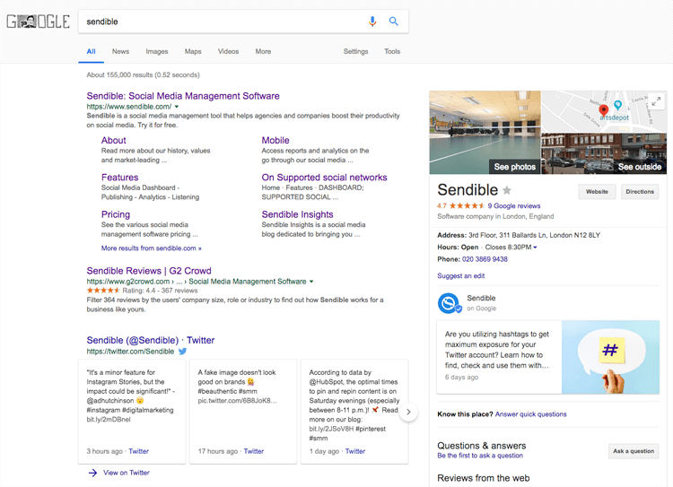Open On Supported social networks sitelink
The width and height of the screenshot is (673, 487).
325,178
